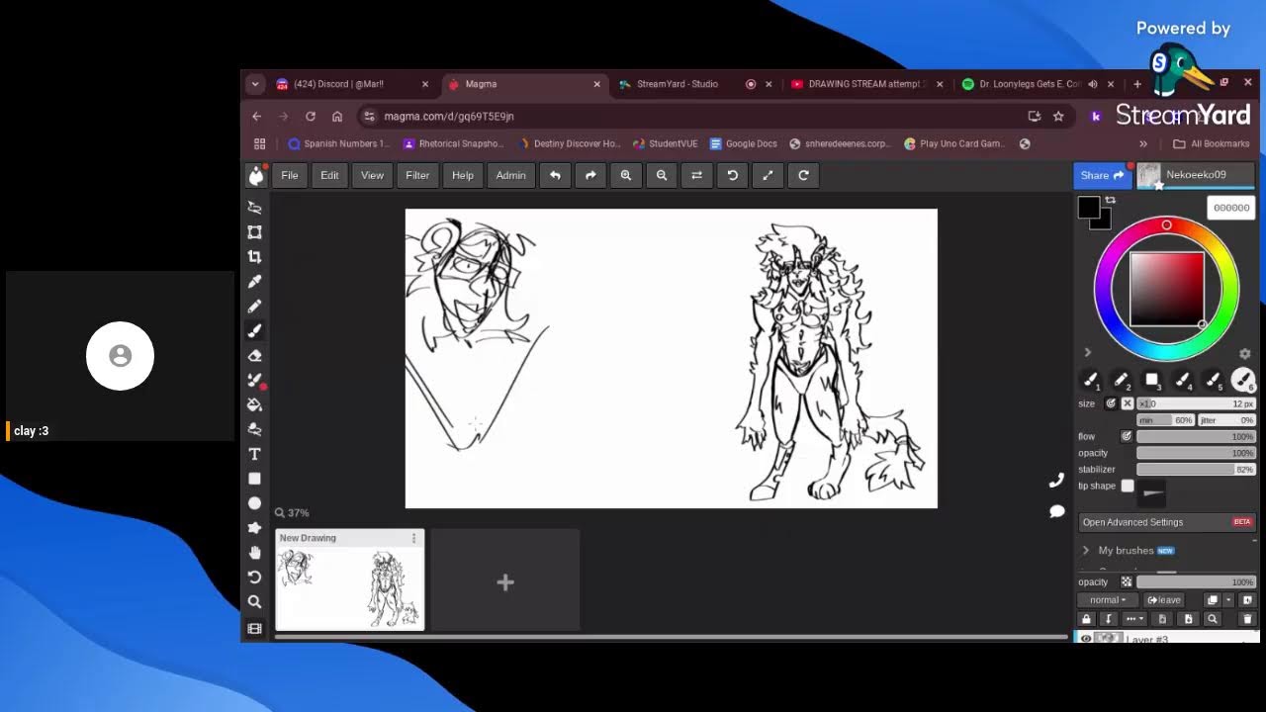Image resolution: width=1266 pixels, height=712 pixels.
Task: Select the eyedropper tool
Action: 254,282
